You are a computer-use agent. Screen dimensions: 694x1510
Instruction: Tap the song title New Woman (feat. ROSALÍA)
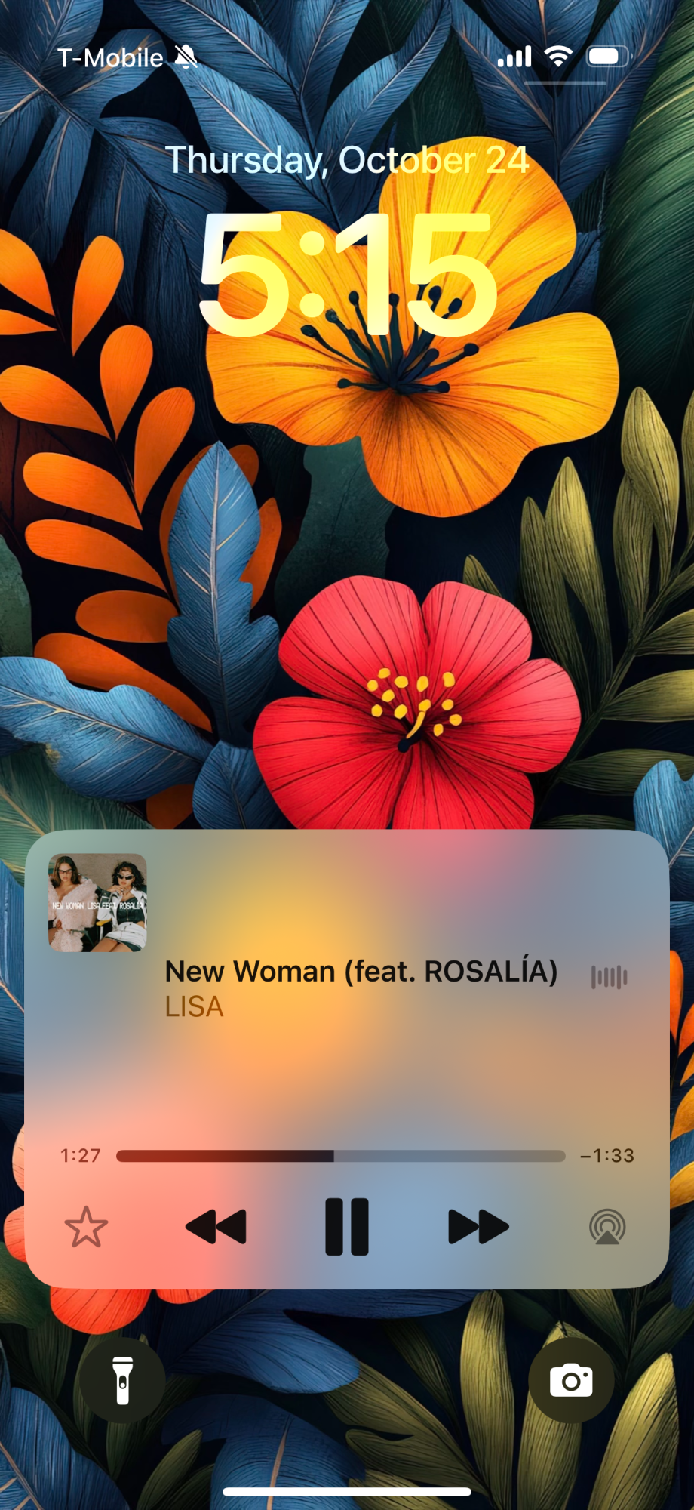click(x=361, y=972)
